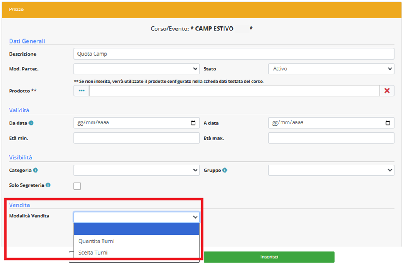Viewport: 403px width, 265px height.
Task: Expand the Gruppo dropdown
Action: 331,170
